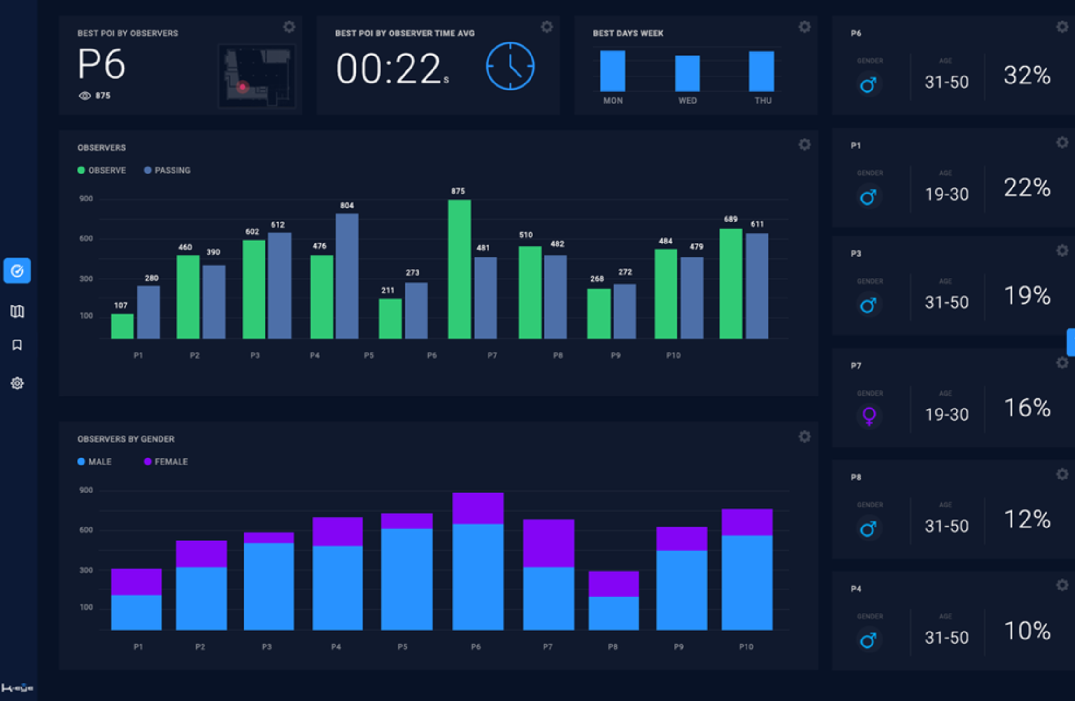Click age 19-30 in the P1 card
Image resolution: width=1075 pixels, height=701 pixels.
coord(947,194)
